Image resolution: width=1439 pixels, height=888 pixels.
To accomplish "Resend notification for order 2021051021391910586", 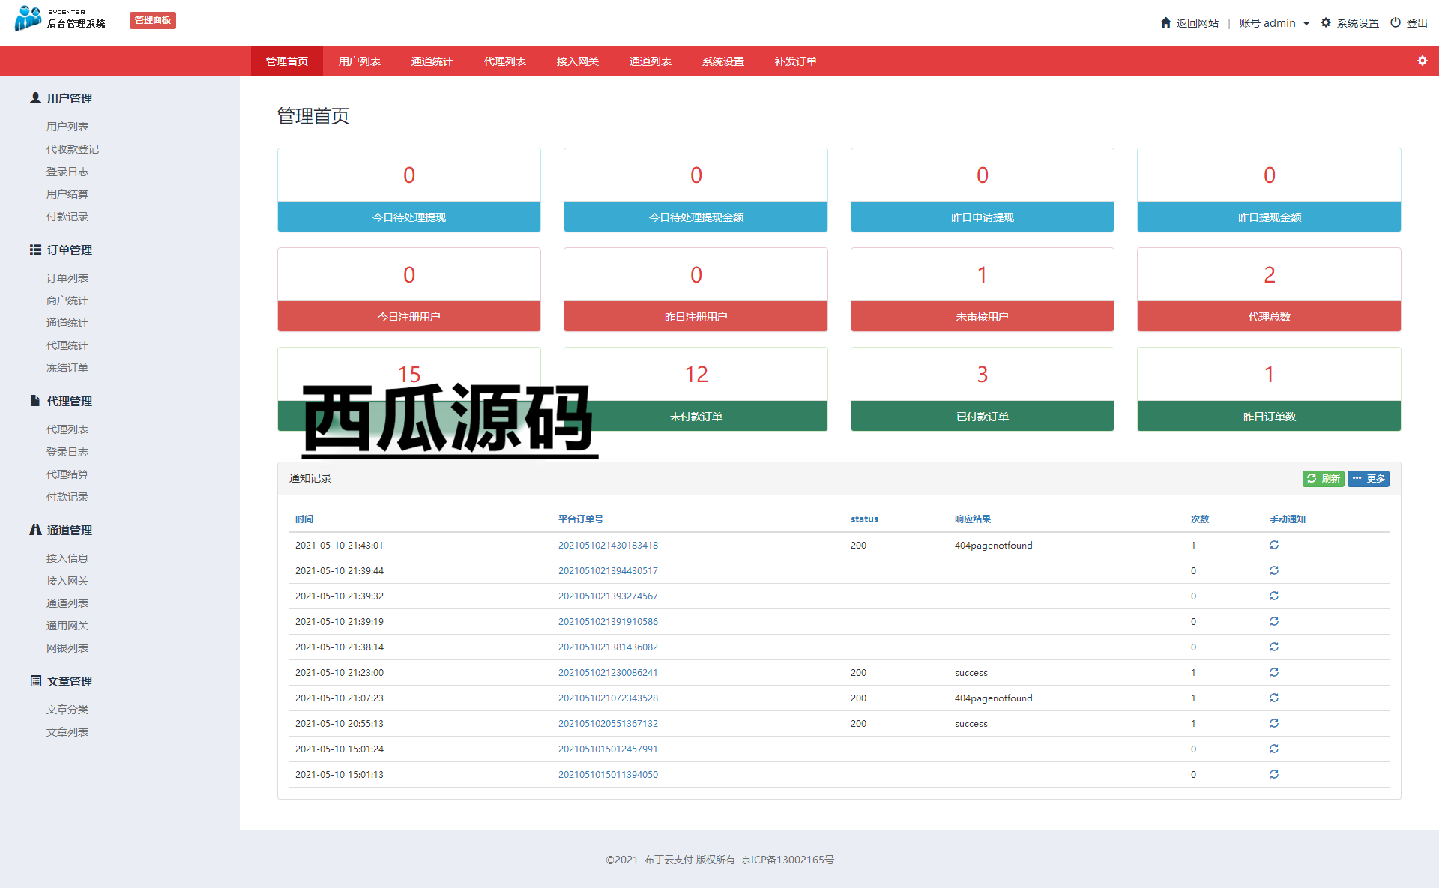I will click(1274, 621).
